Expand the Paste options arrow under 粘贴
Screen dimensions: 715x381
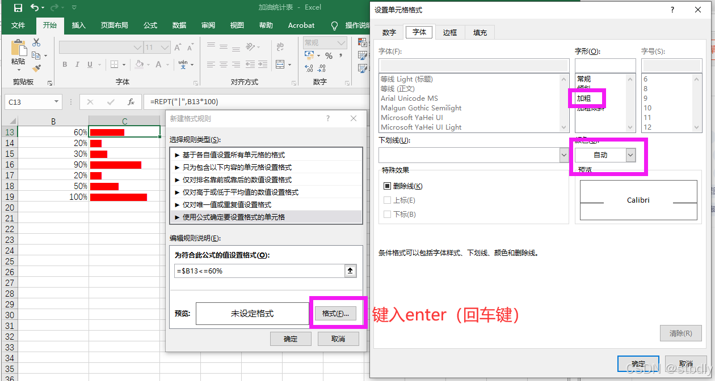coord(18,70)
